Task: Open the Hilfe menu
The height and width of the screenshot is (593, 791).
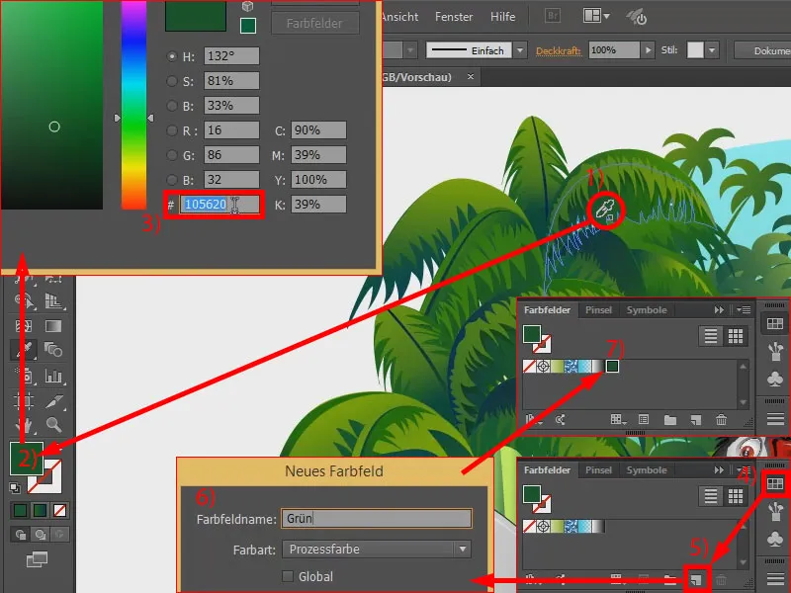Action: tap(502, 17)
